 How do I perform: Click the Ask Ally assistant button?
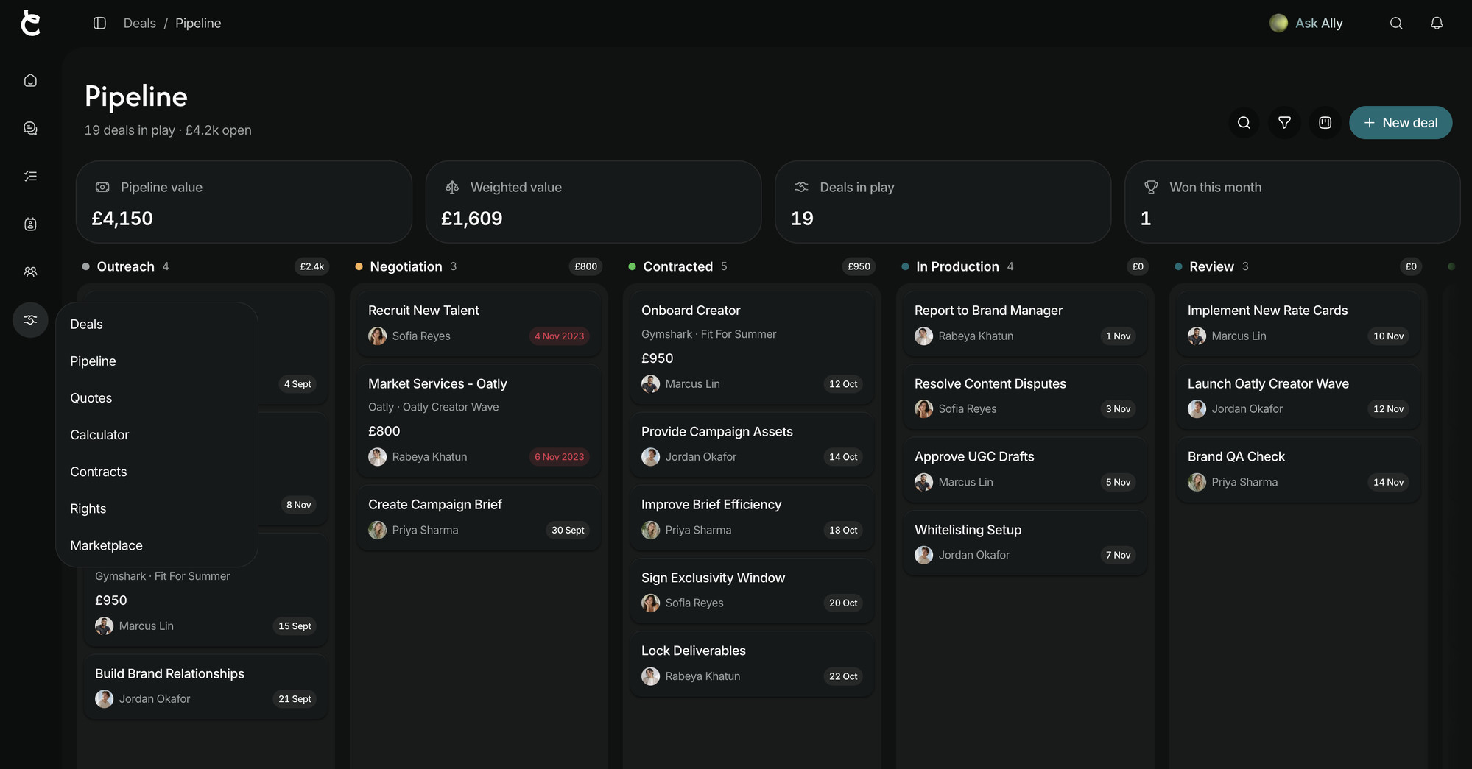pos(1306,24)
